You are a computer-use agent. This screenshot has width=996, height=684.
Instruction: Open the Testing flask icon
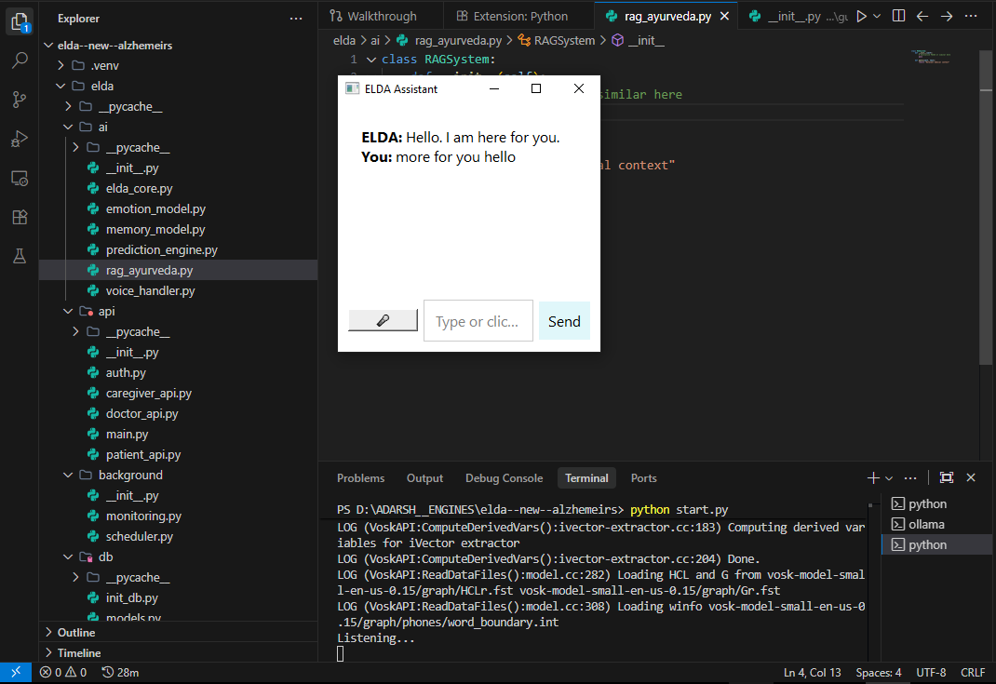[20, 256]
